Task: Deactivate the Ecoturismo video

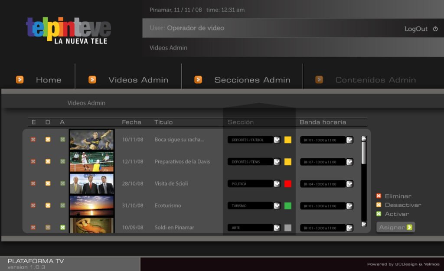Action: 48,205
